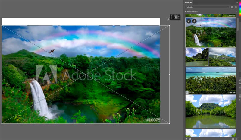The height and width of the screenshot is (140, 241).
Task: Click the exotic location search field
Action: [211, 11]
